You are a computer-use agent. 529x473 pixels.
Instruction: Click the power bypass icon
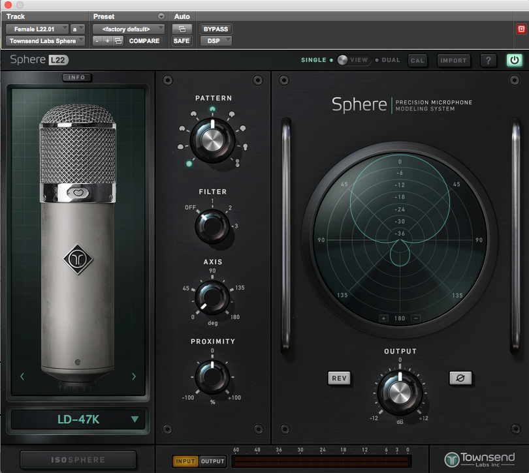(x=514, y=61)
